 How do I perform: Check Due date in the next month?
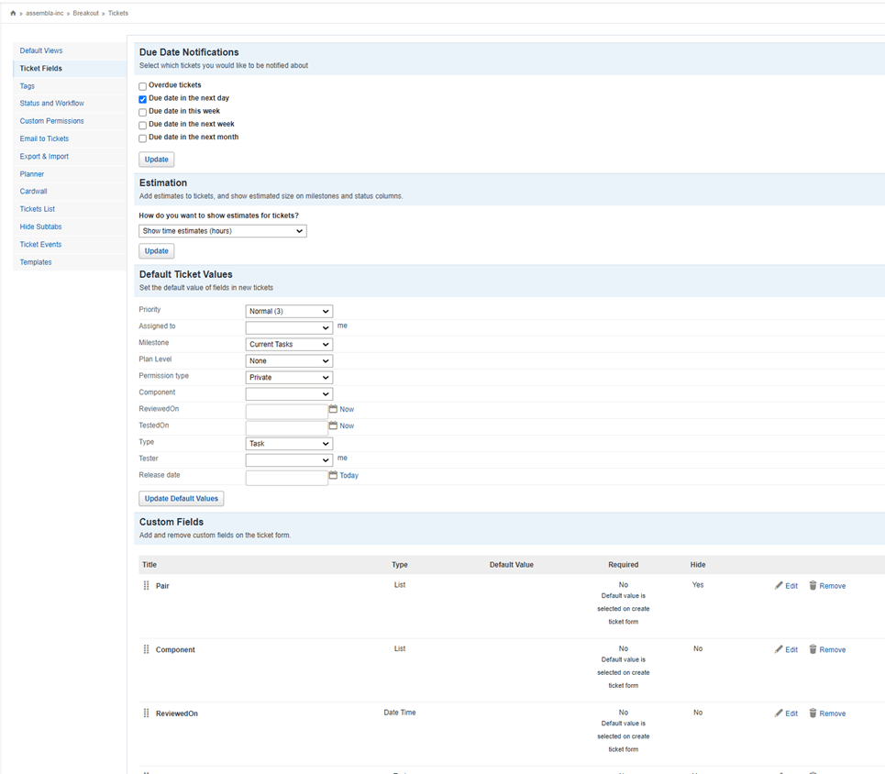coord(143,138)
